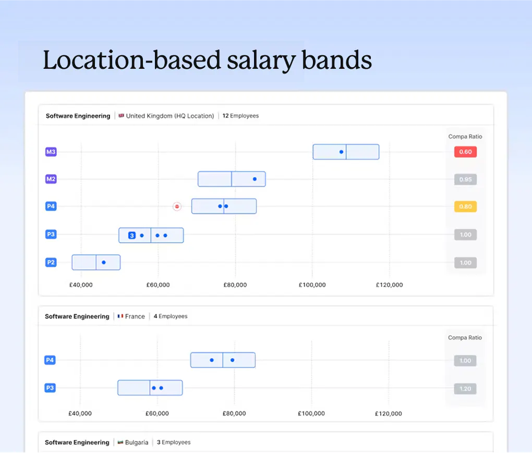Image resolution: width=532 pixels, height=453 pixels.
Task: Click the P4 badge in the UK chart
Action: 51,206
